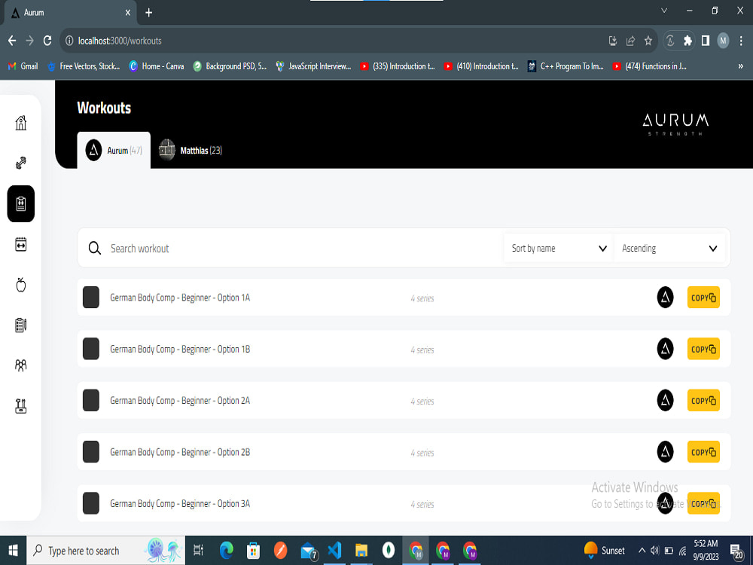Screen dimensions: 753x565
Task: Open the Home dashboard from the sidebar
Action: pyautogui.click(x=20, y=122)
